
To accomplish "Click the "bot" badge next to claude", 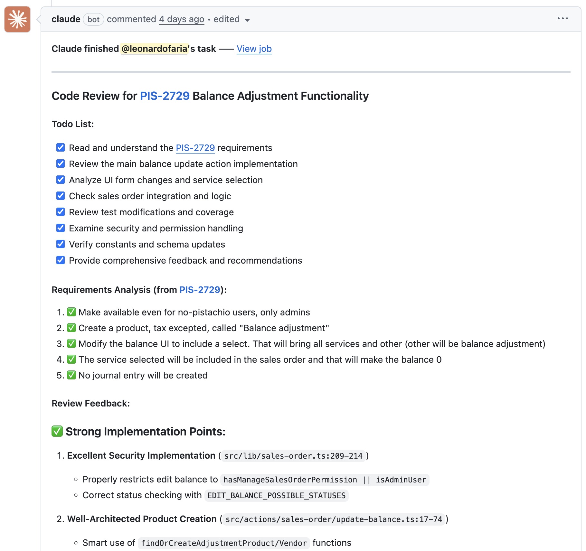I will point(93,19).
